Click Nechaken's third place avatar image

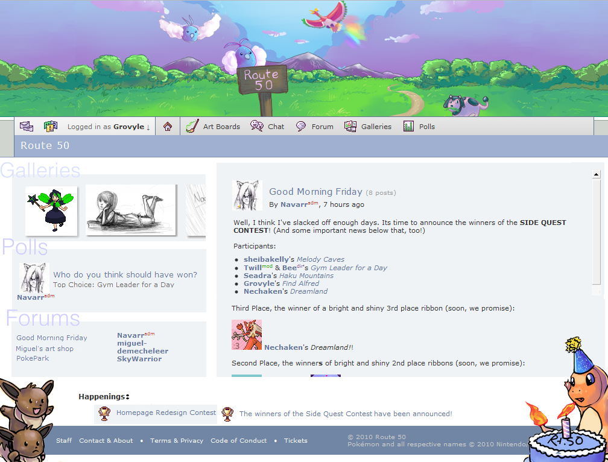pos(247,335)
